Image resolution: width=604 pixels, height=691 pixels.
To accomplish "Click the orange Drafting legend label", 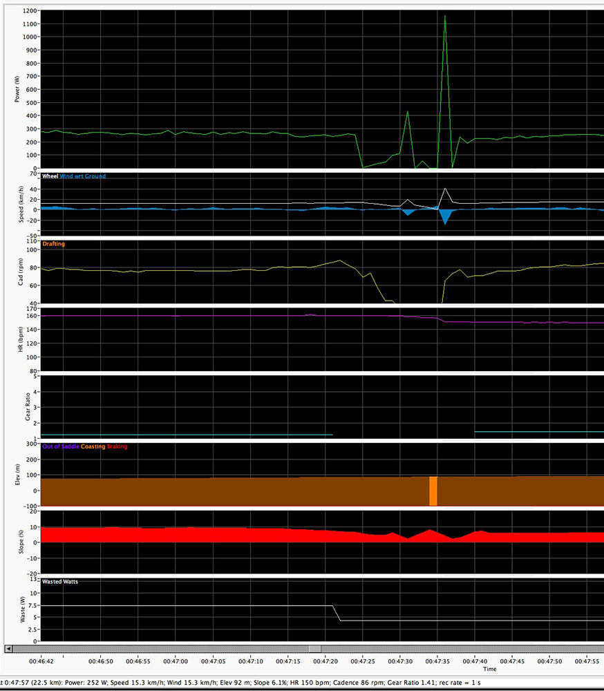I will [54, 244].
